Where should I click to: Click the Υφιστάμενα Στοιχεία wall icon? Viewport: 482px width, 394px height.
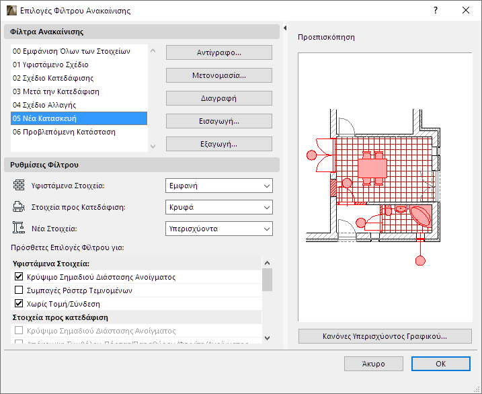(18, 186)
